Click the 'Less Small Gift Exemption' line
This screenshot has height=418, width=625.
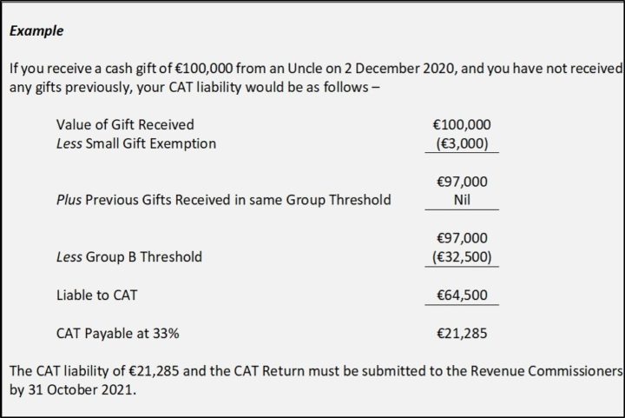point(136,143)
